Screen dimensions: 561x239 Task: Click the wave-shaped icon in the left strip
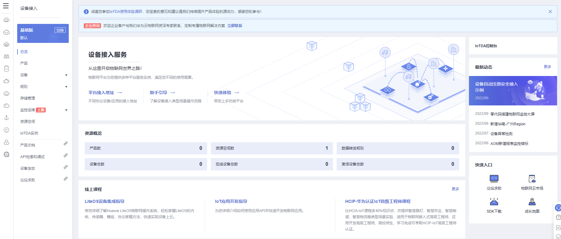(6, 57)
